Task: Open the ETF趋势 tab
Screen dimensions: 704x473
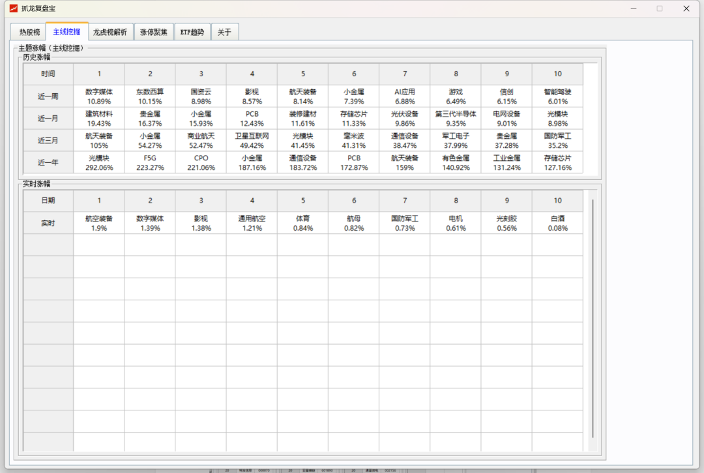Action: coord(192,32)
